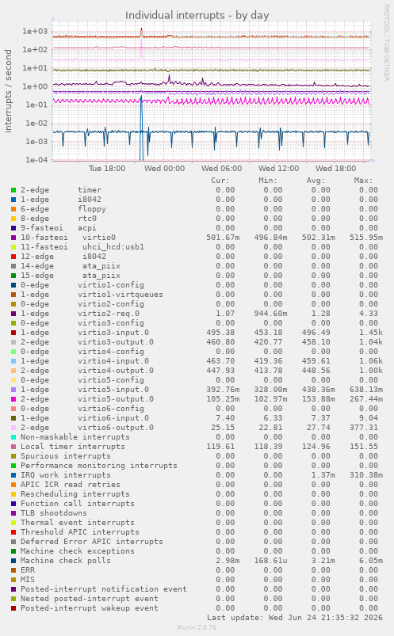The height and width of the screenshot is (636, 394).
Task: Select the 'Function call interrupts' legend label
Action: [78, 504]
